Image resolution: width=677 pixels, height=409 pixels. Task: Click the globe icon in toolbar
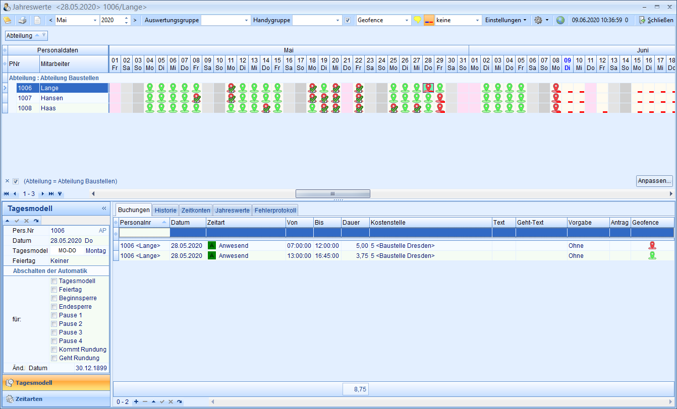(560, 21)
